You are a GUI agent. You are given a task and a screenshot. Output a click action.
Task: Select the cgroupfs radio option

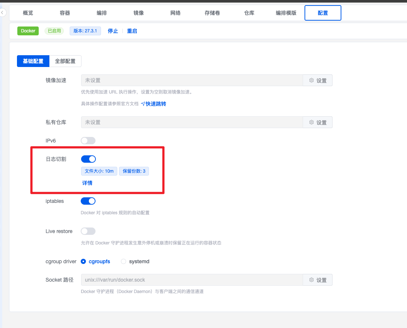pyautogui.click(x=83, y=261)
